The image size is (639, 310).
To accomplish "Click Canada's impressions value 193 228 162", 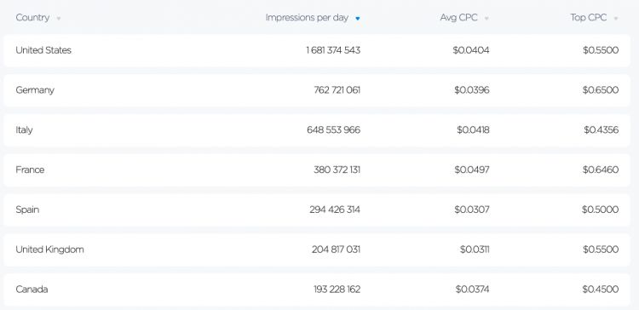I will [337, 290].
